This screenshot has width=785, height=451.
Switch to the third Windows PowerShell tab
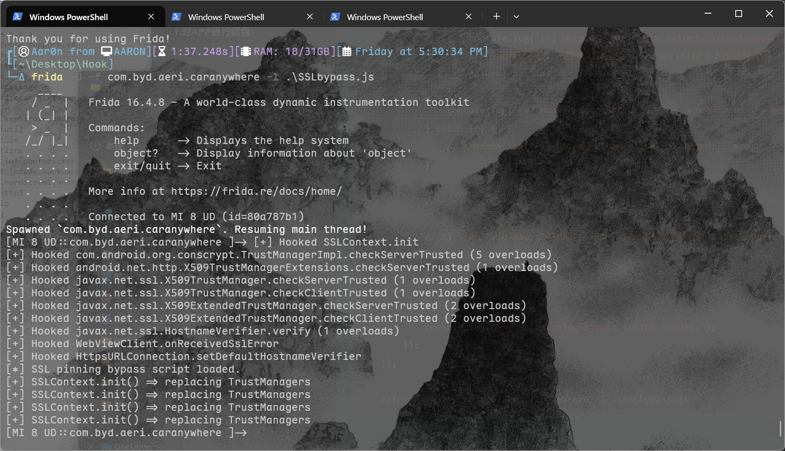[x=402, y=16]
